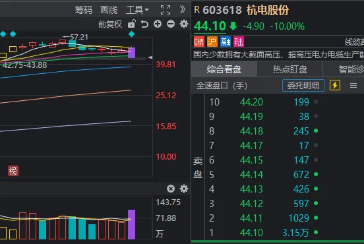Select sell level 6 price 44.15

(251, 160)
